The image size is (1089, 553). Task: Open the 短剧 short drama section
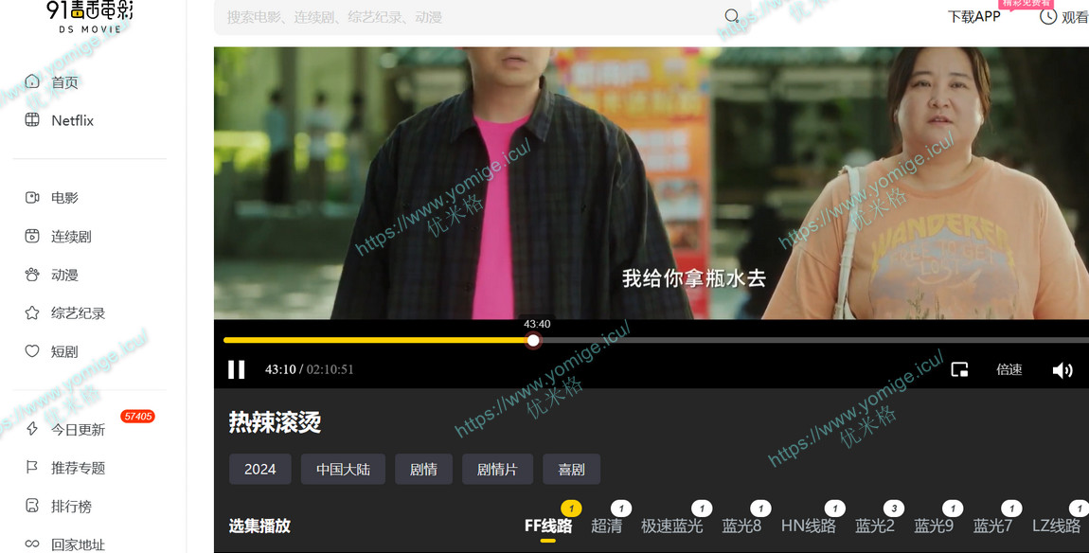(64, 351)
